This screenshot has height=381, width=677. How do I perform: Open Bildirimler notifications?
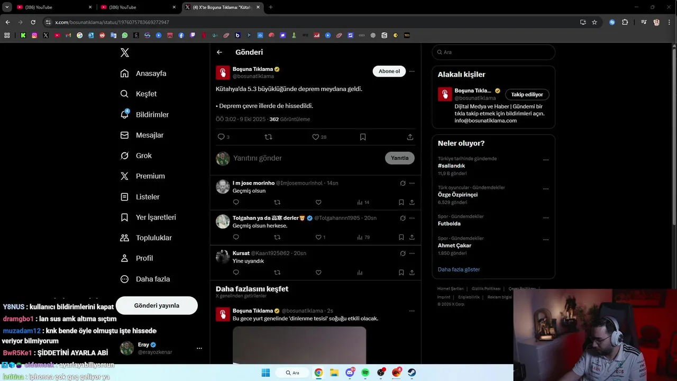[x=144, y=114]
